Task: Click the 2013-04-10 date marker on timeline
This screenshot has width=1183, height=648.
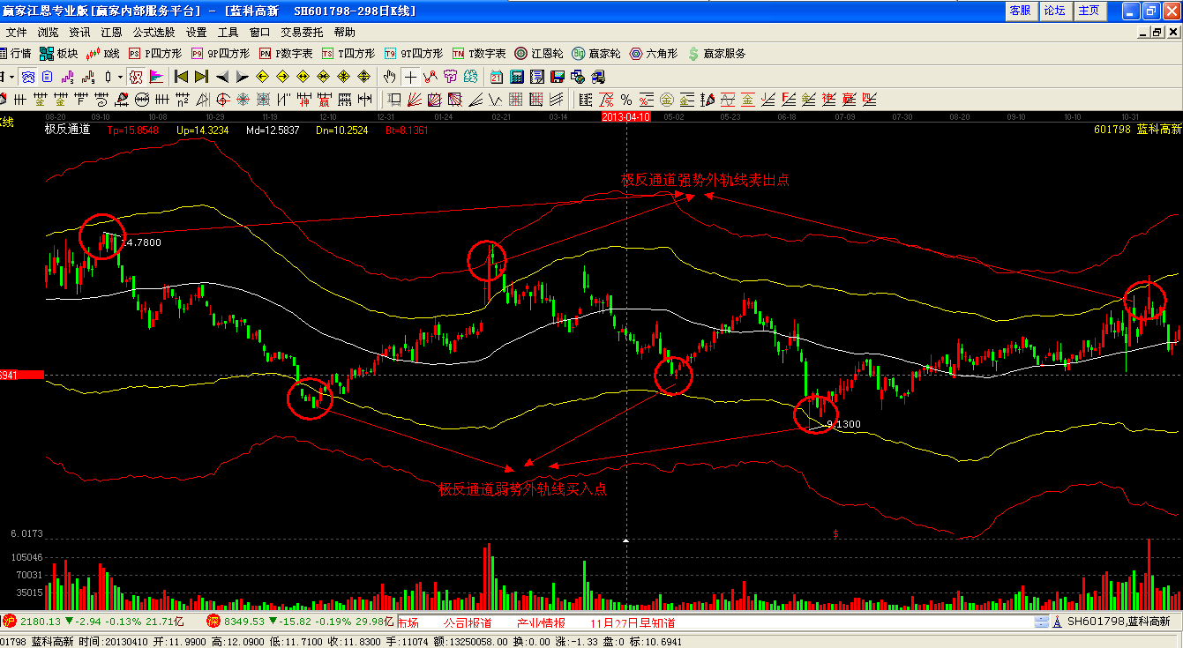Action: click(x=625, y=116)
